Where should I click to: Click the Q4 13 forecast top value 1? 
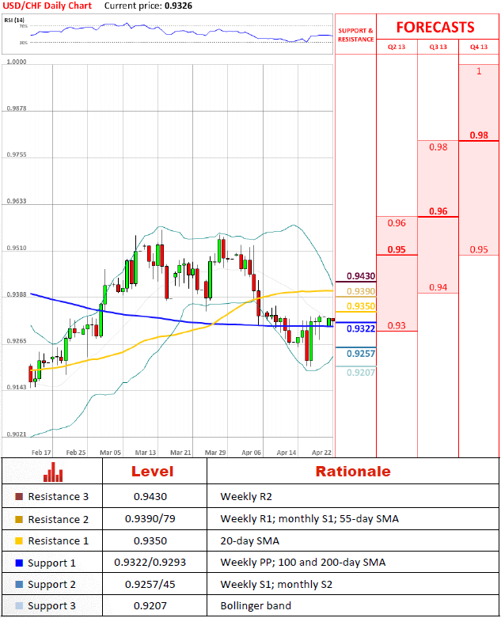(479, 71)
